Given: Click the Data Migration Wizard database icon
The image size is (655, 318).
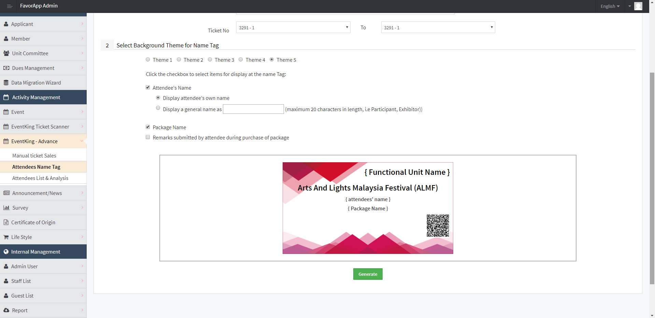Looking at the screenshot, I should [x=6, y=82].
